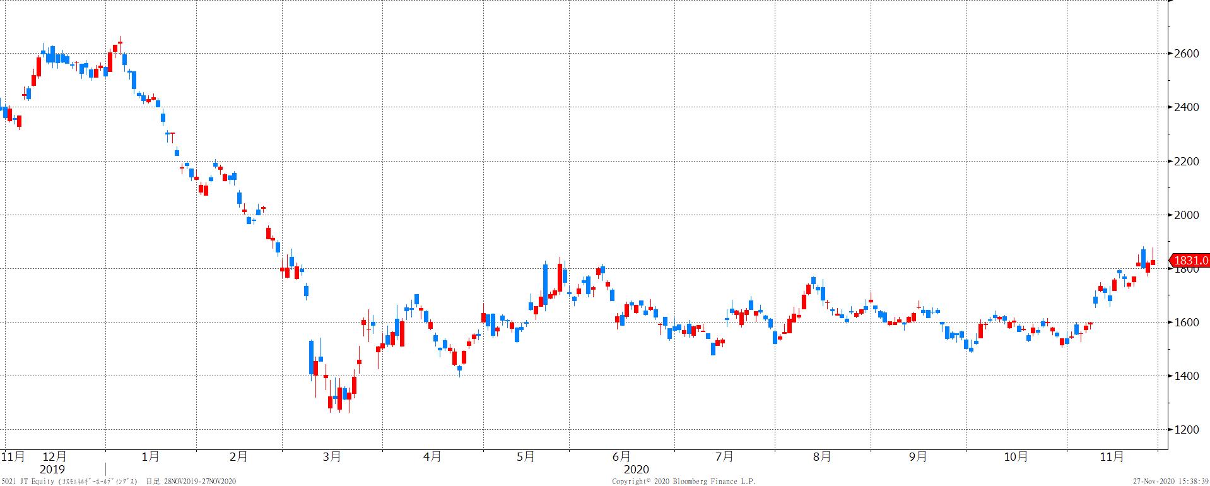Screen dimensions: 1210x486
Task: Click the 27-Nov-2020 15:38:39 timestamp
Action: tap(1170, 482)
